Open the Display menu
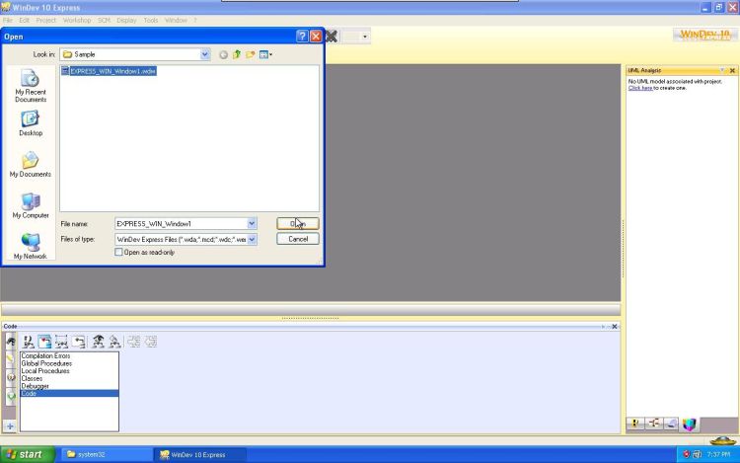Viewport: 740px width, 463px height. tap(126, 21)
